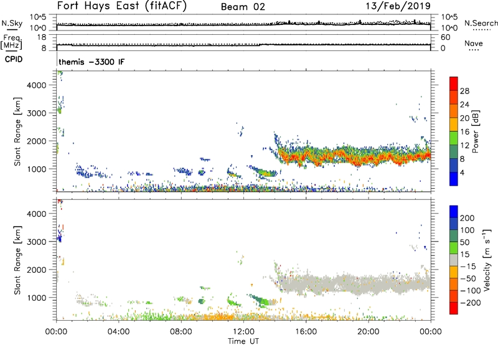Click the "Velocity [m s-1]" colorbar title
Image resolution: width=498 pixels, height=345 pixels.
487,260
